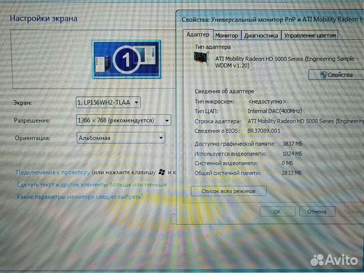Switch to the Диагностика tab
The width and height of the screenshot is (364, 273).
click(x=261, y=35)
